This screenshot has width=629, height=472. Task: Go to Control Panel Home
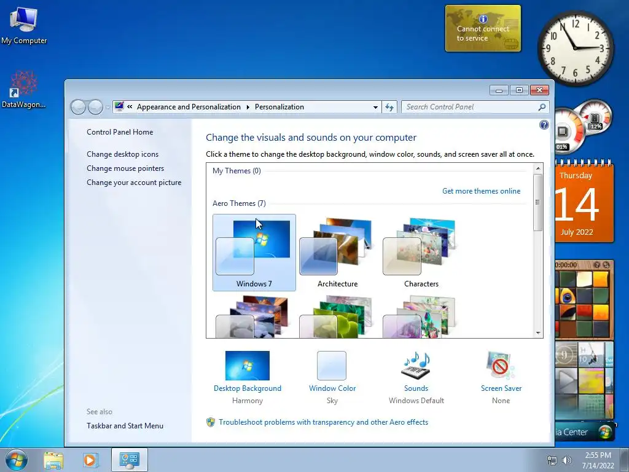(x=120, y=132)
